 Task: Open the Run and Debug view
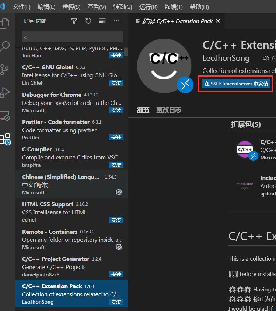click(5, 93)
